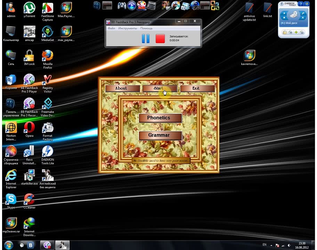Click the EN language indicator
This screenshot has height=250, width=317.
265,245
